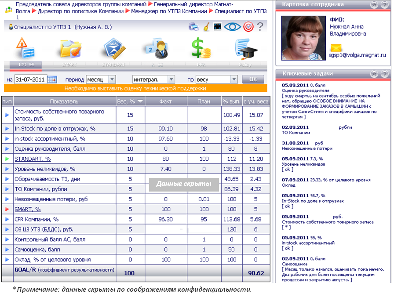The width and height of the screenshot is (394, 297).
Task: Click the red target icon
Action: pos(248,27)
